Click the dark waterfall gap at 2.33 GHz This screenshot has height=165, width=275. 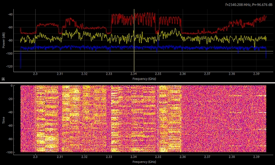pyautogui.click(x=109, y=119)
